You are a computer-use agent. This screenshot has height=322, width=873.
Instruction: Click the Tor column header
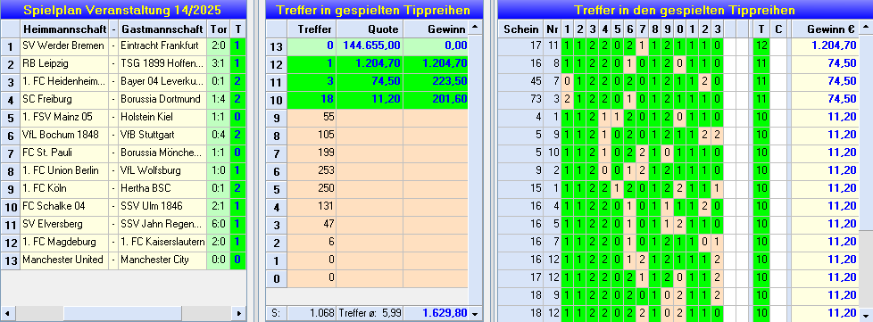point(218,29)
